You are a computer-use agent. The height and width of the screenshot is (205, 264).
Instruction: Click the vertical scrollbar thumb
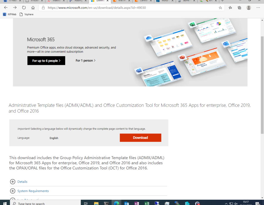pyautogui.click(x=262, y=85)
